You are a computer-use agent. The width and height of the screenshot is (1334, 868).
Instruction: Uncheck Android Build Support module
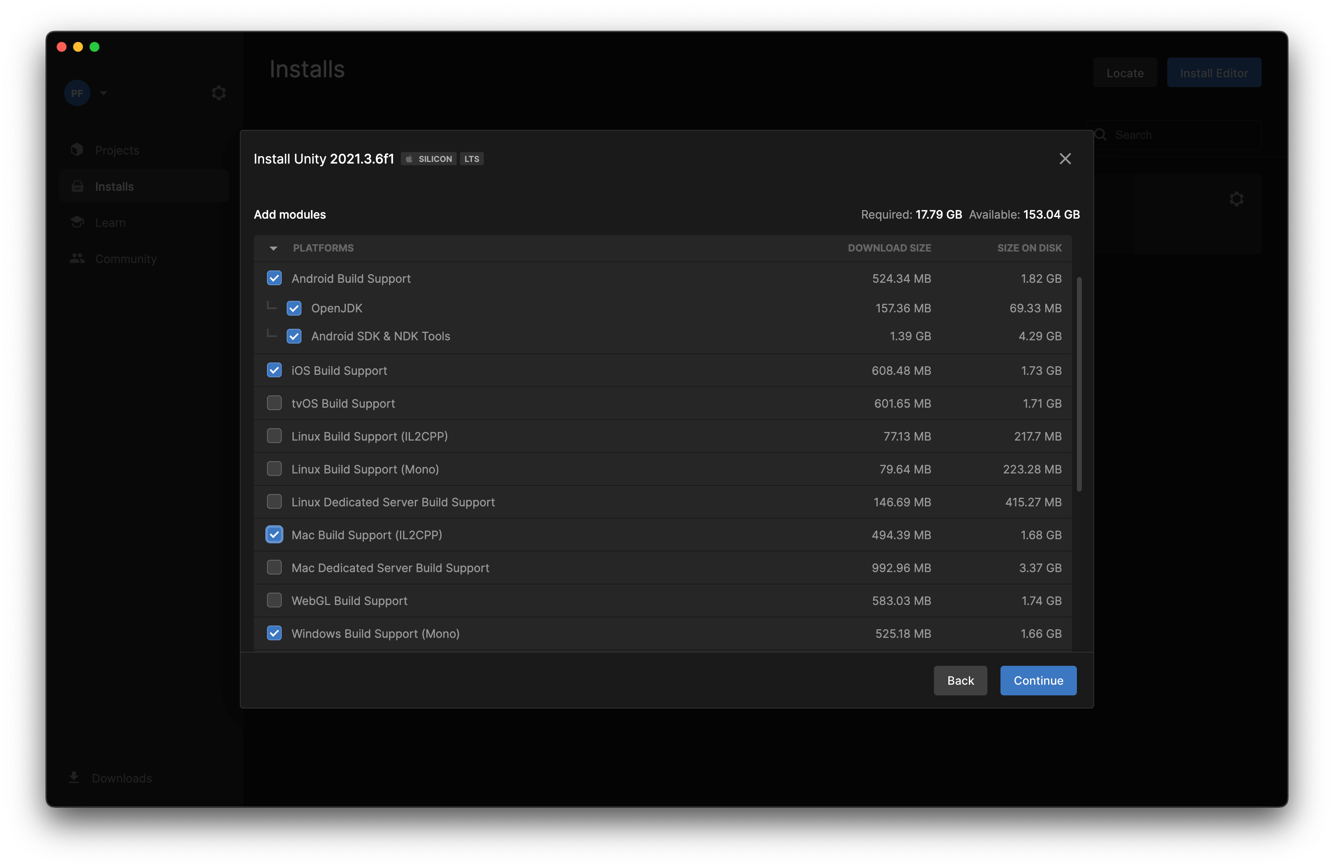point(274,278)
